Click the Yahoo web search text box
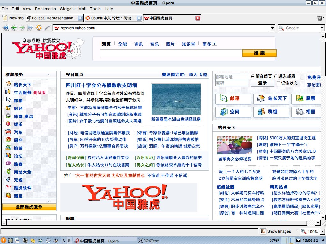Screen dimensions: 326x244 click(x=171, y=53)
